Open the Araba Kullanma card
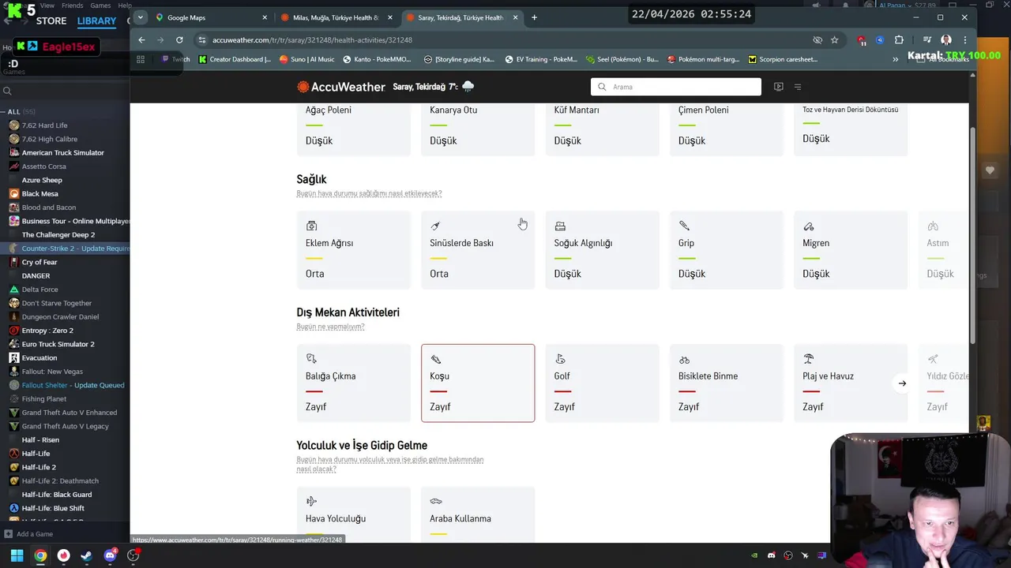The width and height of the screenshot is (1011, 568). point(478,514)
